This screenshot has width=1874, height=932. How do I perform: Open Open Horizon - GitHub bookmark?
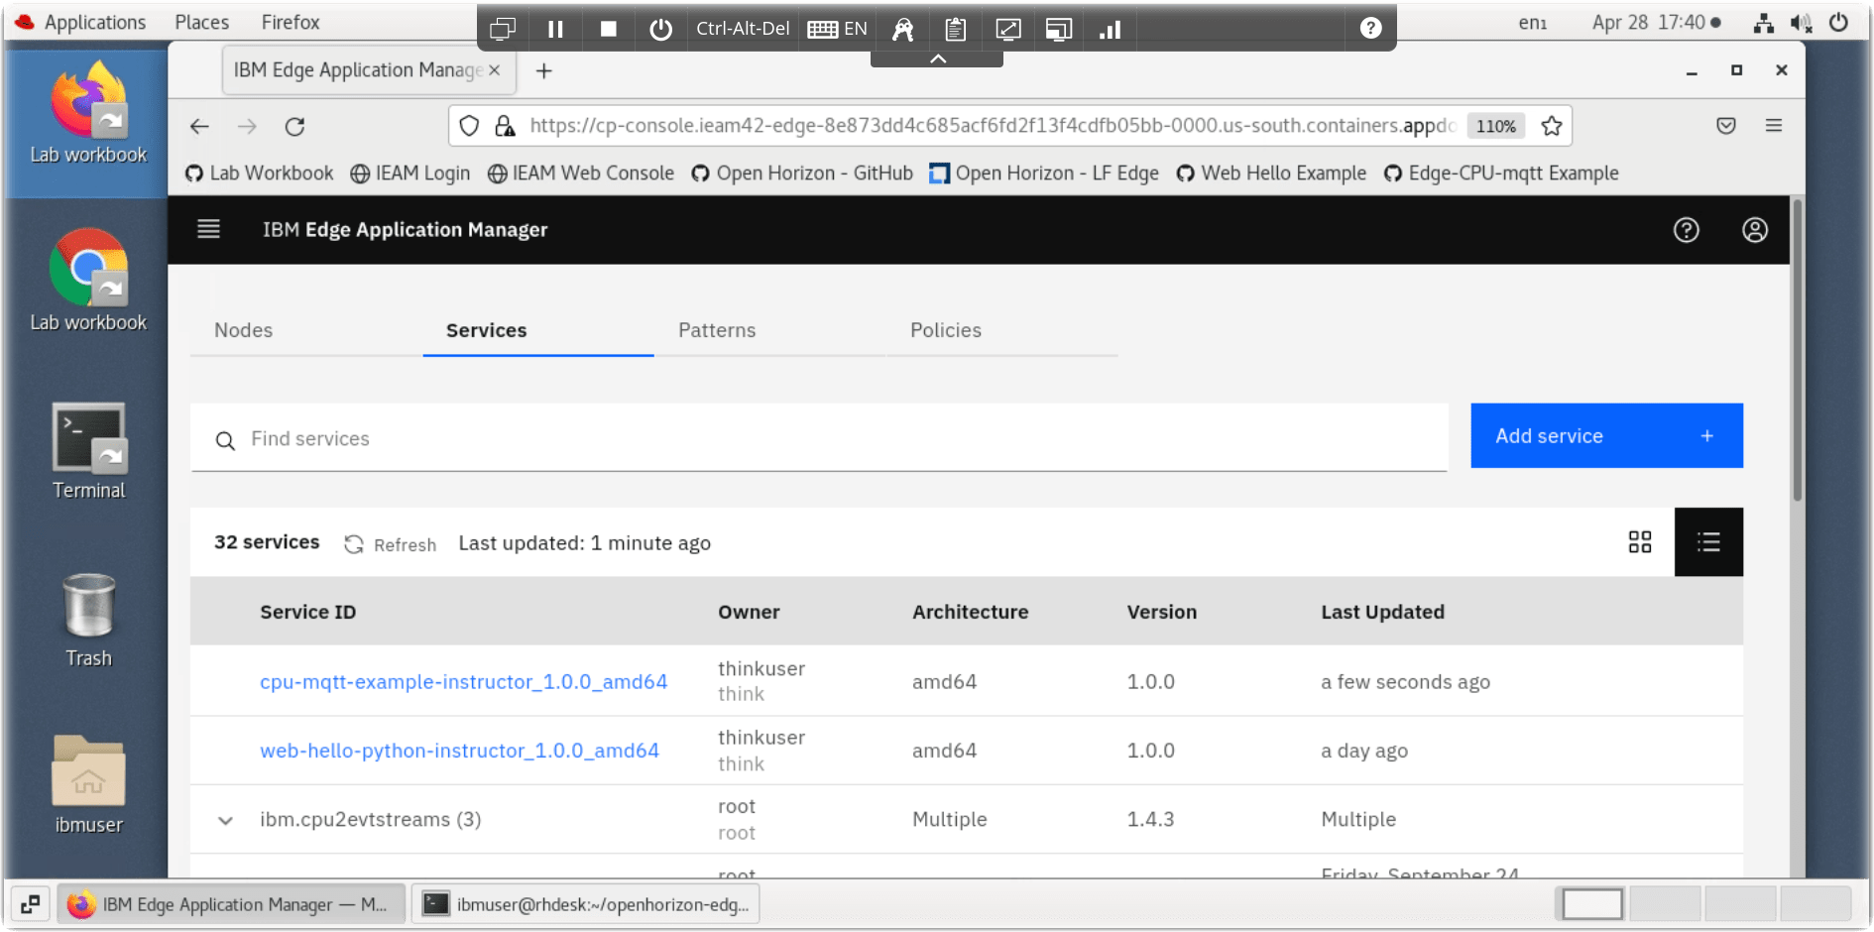pos(802,174)
